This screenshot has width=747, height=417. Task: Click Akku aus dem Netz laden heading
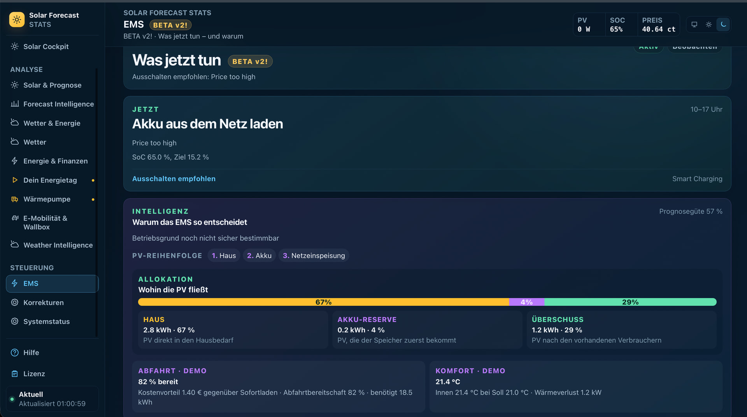(207, 124)
